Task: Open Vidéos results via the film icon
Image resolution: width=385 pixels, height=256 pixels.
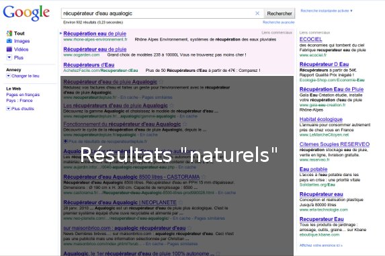Action: pos(9,49)
